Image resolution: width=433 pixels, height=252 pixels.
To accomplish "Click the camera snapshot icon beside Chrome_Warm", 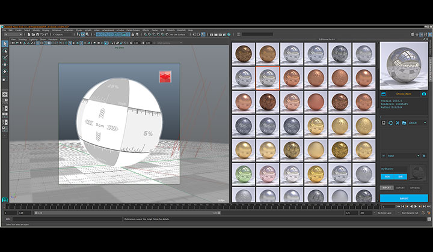I will point(423,94).
